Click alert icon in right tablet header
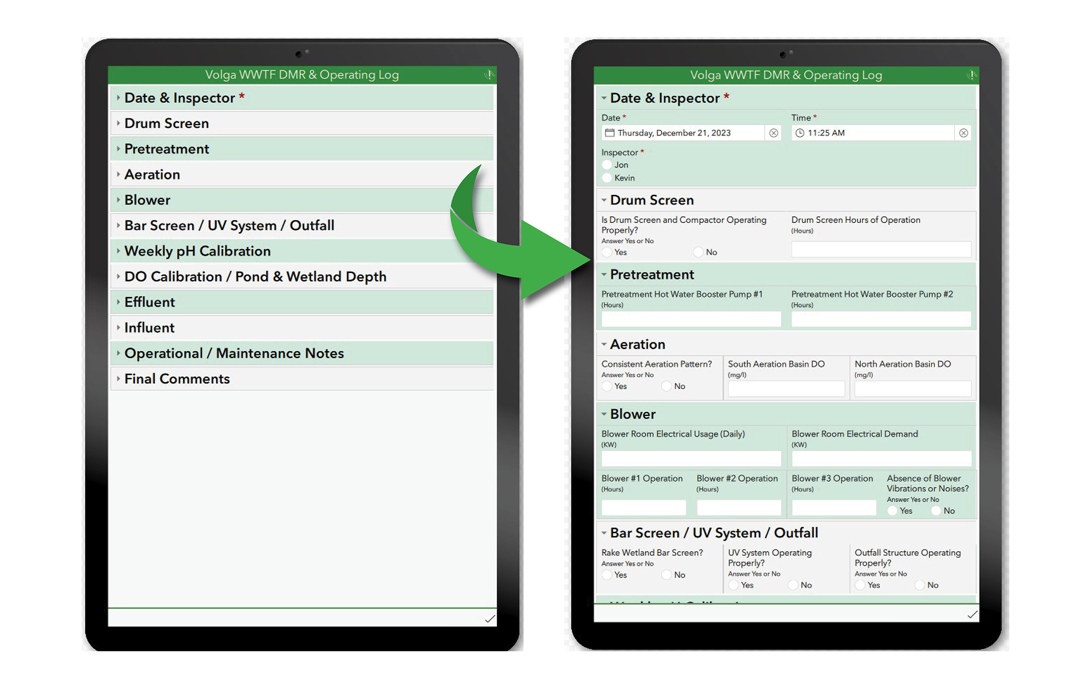Screen dimensions: 1088x680 click(x=971, y=75)
